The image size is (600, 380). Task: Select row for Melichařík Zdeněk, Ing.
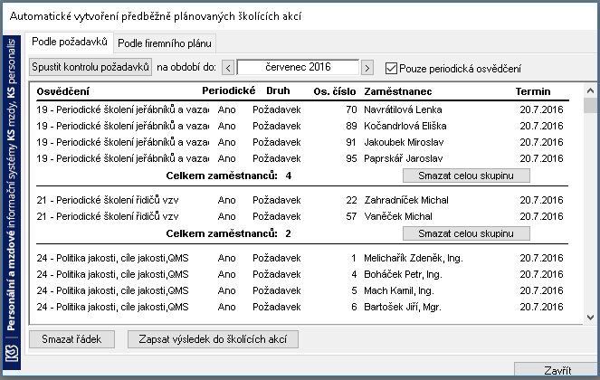tap(302, 258)
